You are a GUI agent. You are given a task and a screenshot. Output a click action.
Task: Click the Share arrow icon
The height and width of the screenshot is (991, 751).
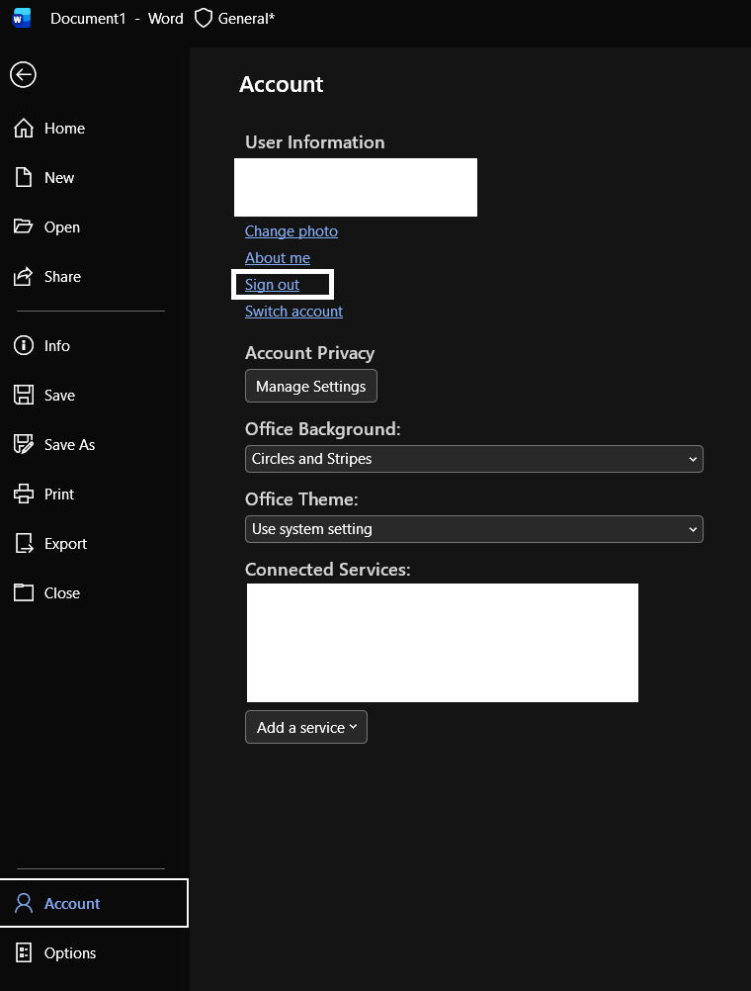click(24, 276)
